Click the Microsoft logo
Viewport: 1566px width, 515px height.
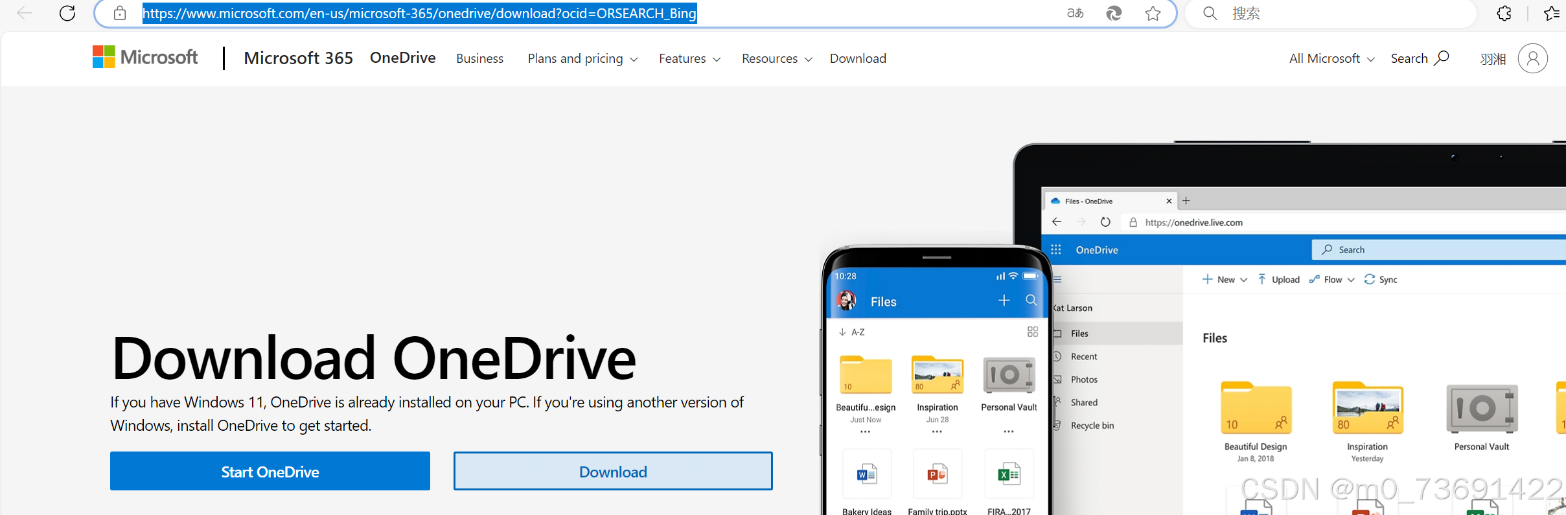pyautogui.click(x=145, y=57)
